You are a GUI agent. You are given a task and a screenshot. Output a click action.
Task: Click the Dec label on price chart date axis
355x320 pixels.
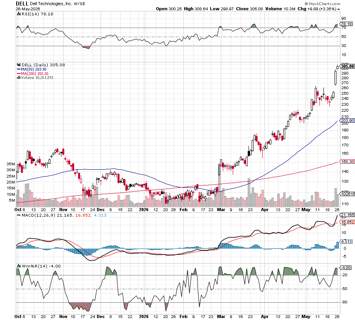click(x=101, y=210)
